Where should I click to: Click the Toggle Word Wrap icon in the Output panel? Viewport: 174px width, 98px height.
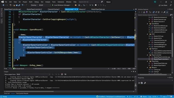tap(65, 74)
